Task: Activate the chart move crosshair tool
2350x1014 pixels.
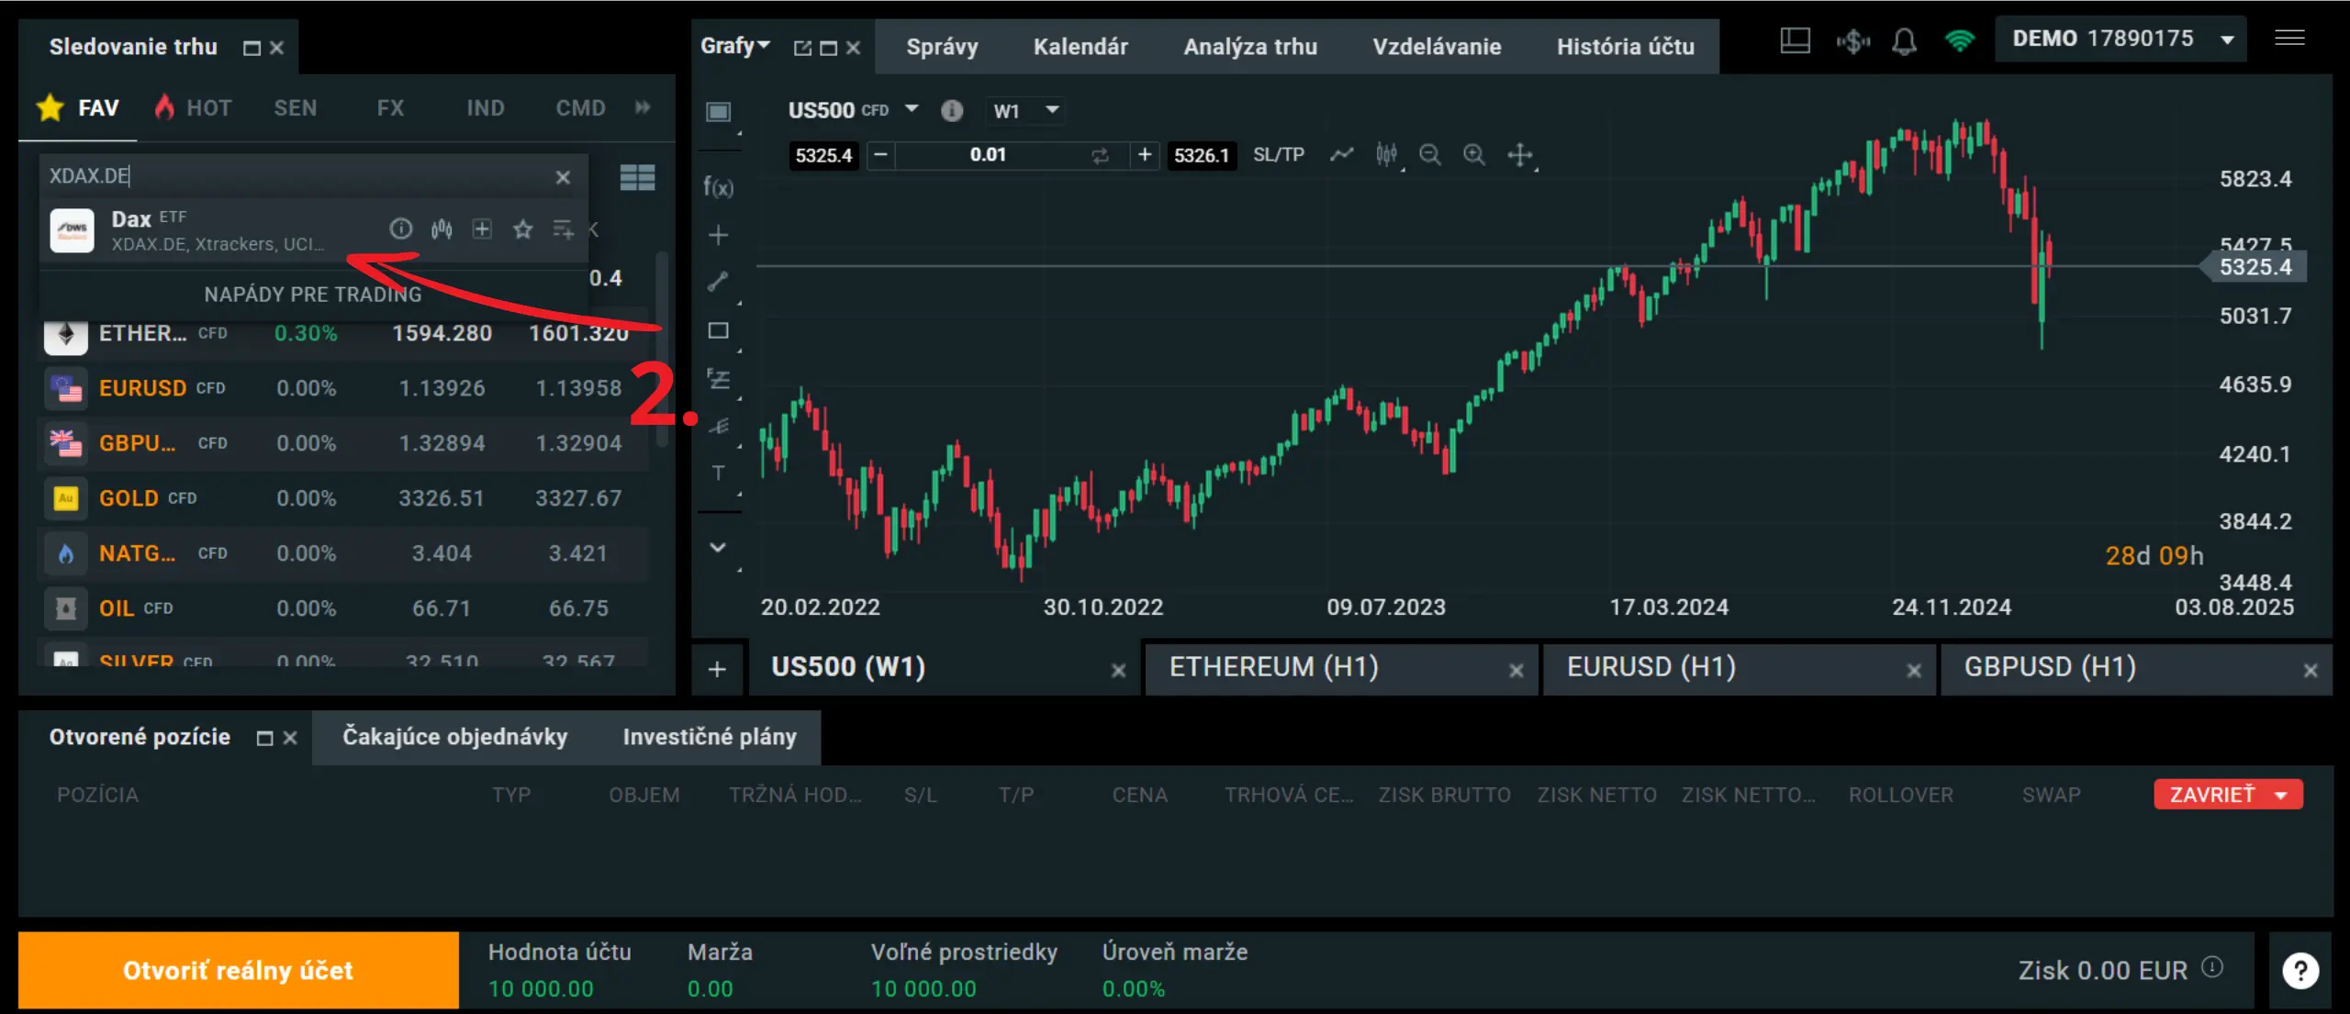Action: (1519, 154)
